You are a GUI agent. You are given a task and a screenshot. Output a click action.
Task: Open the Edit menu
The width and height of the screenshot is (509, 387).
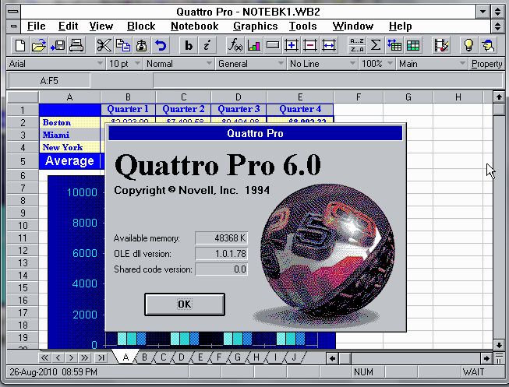[68, 26]
